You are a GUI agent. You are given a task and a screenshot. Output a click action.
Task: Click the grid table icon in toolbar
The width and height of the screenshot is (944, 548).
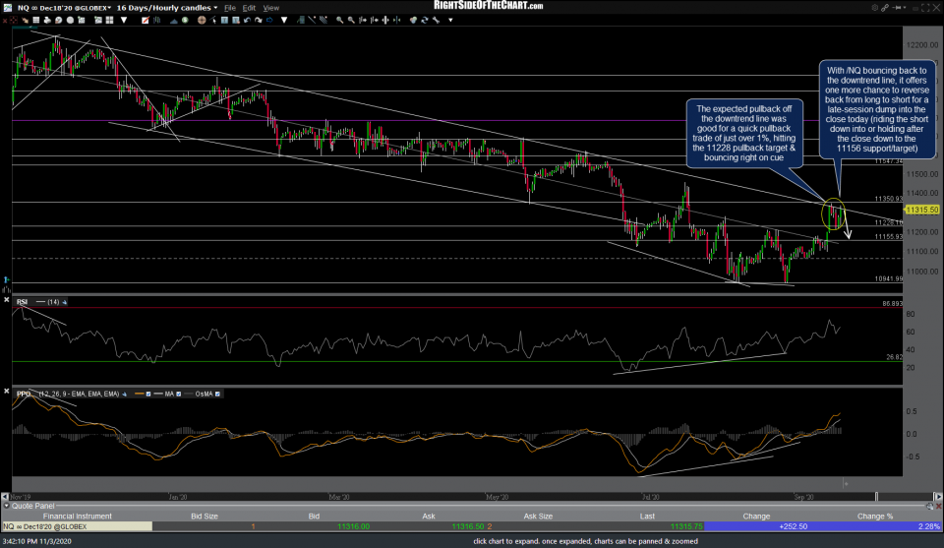pyautogui.click(x=36, y=20)
